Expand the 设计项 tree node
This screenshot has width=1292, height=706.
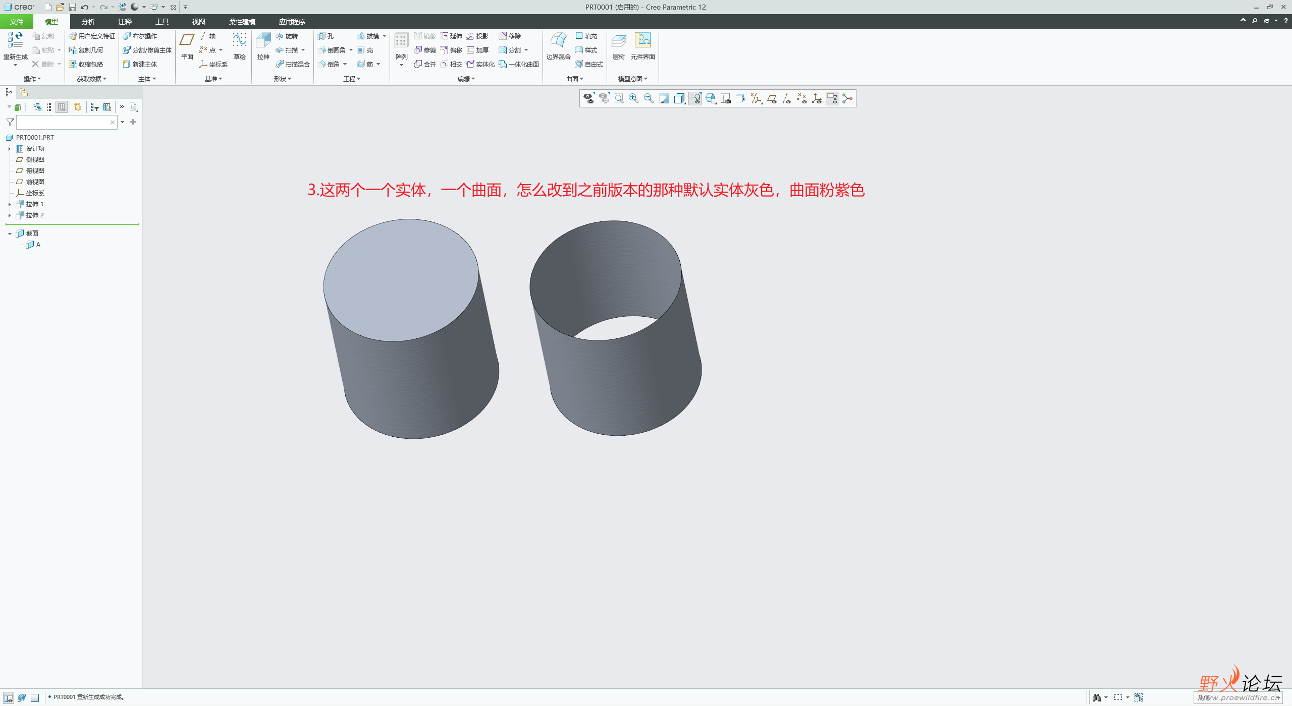point(10,149)
